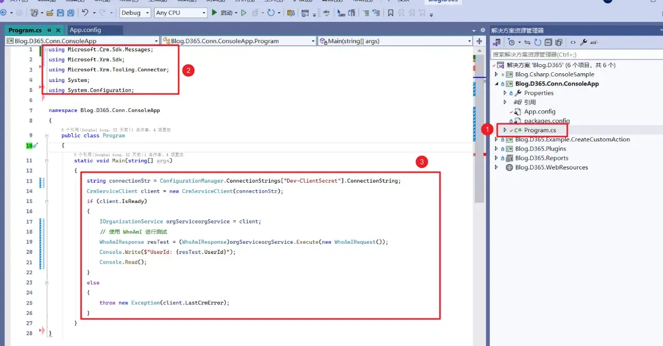Click the refresh icon in Solution Explorer toolbar
The image size is (663, 346).
tap(537, 42)
